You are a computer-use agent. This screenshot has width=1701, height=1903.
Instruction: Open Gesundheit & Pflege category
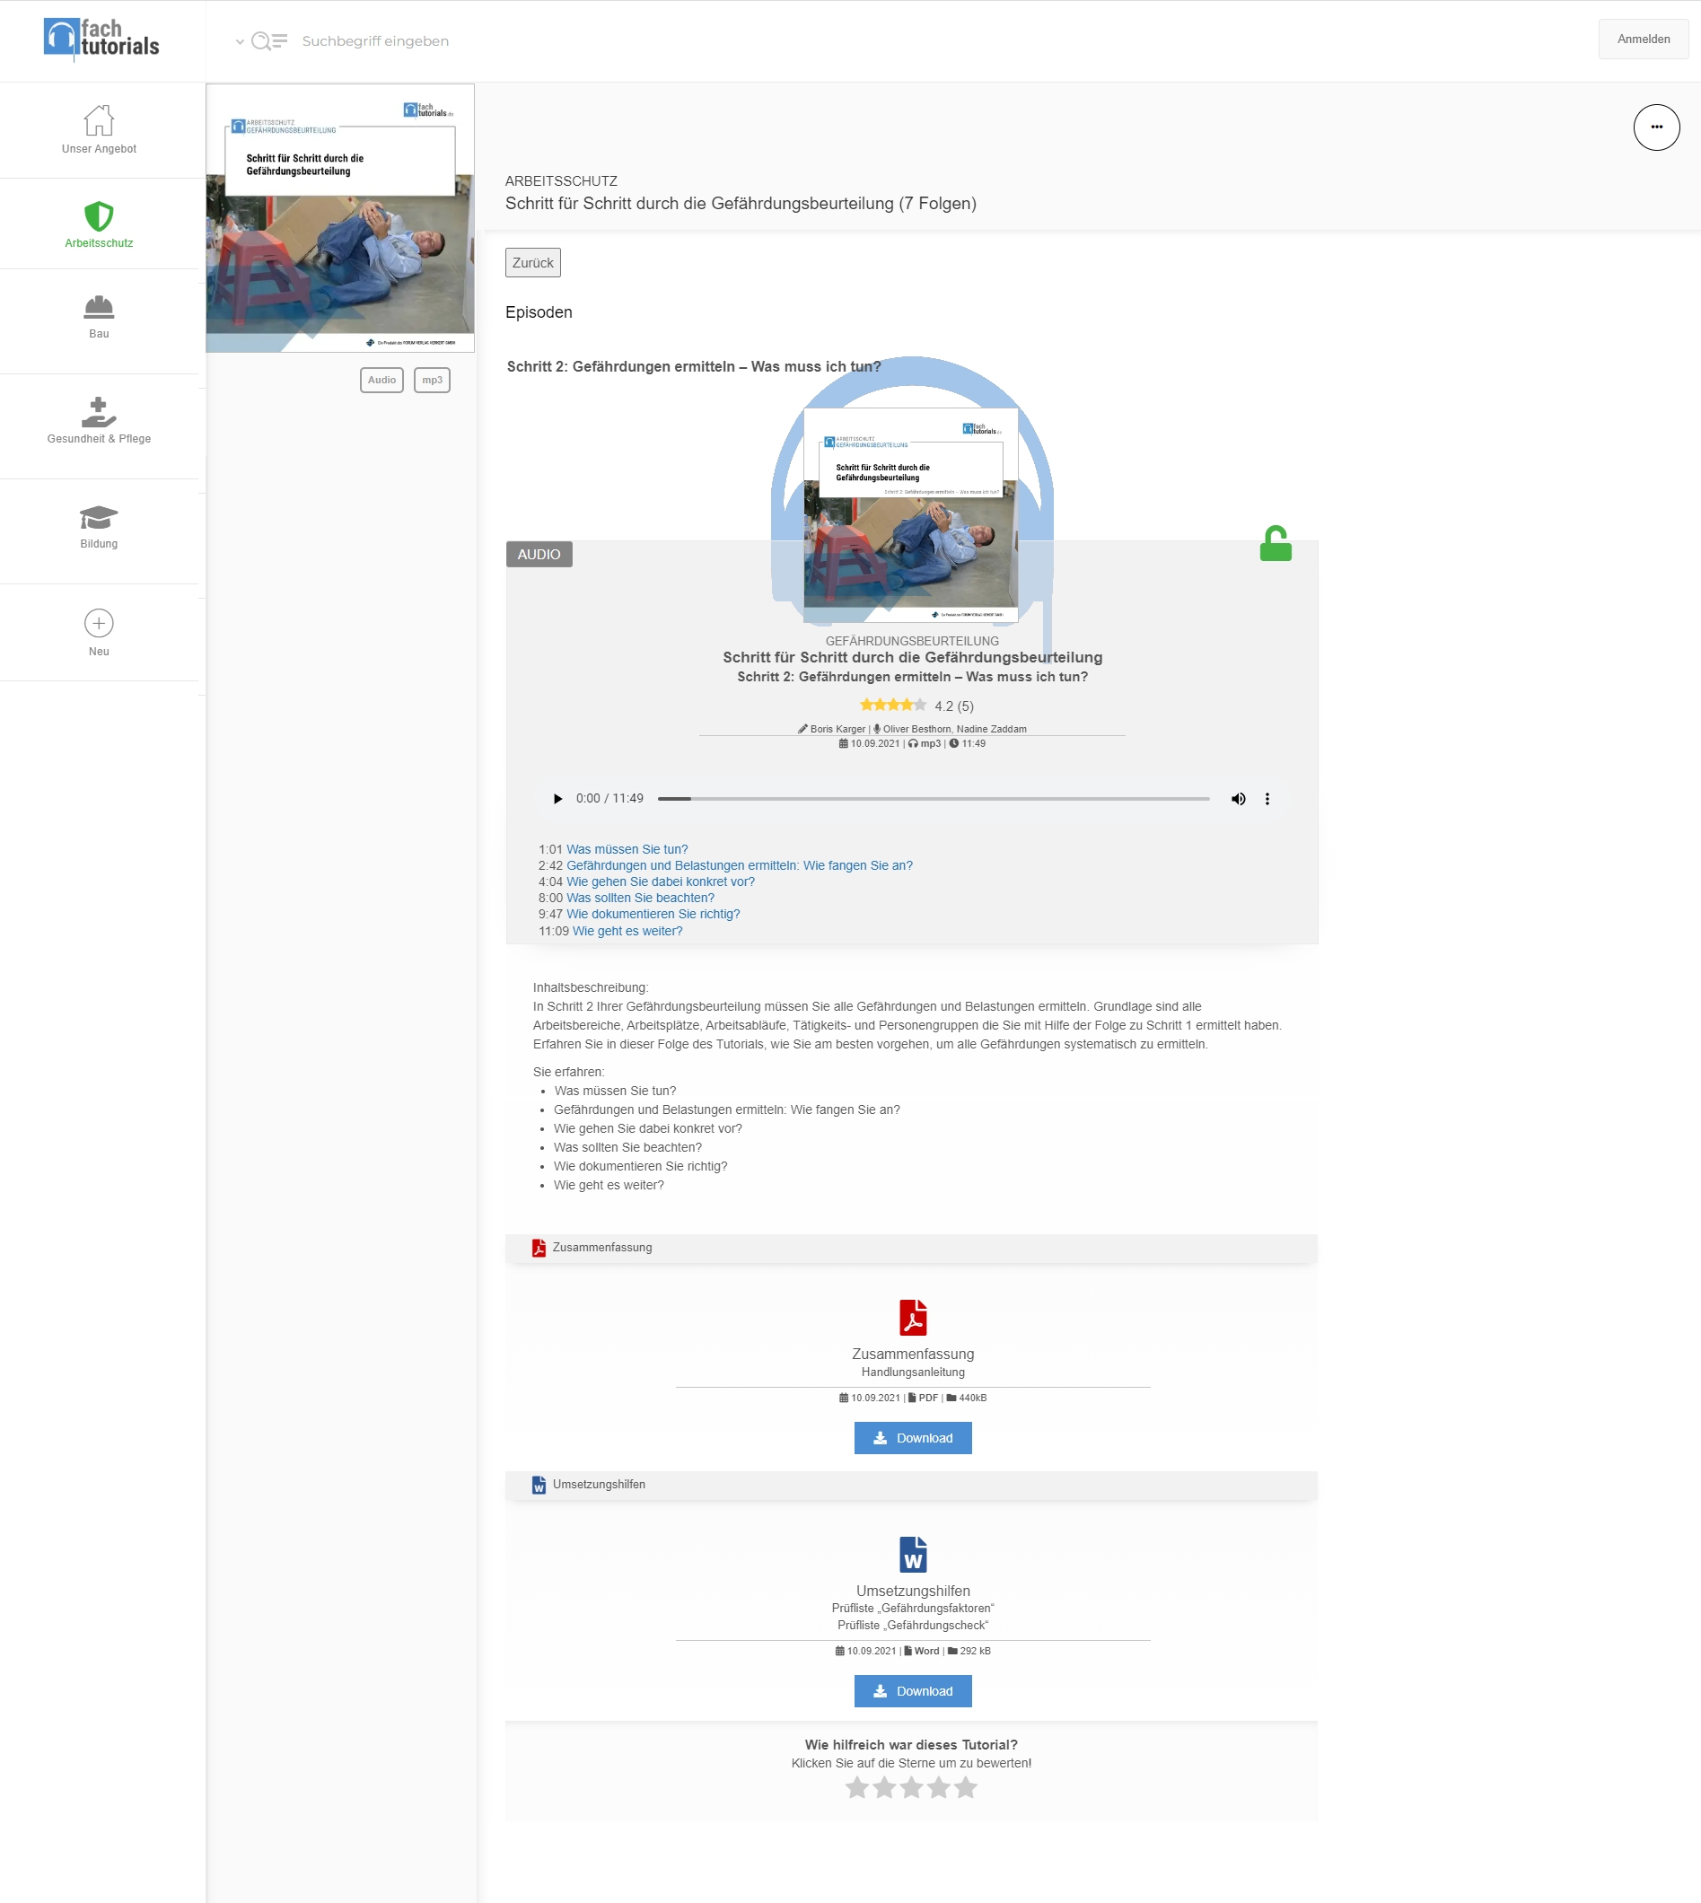point(99,420)
